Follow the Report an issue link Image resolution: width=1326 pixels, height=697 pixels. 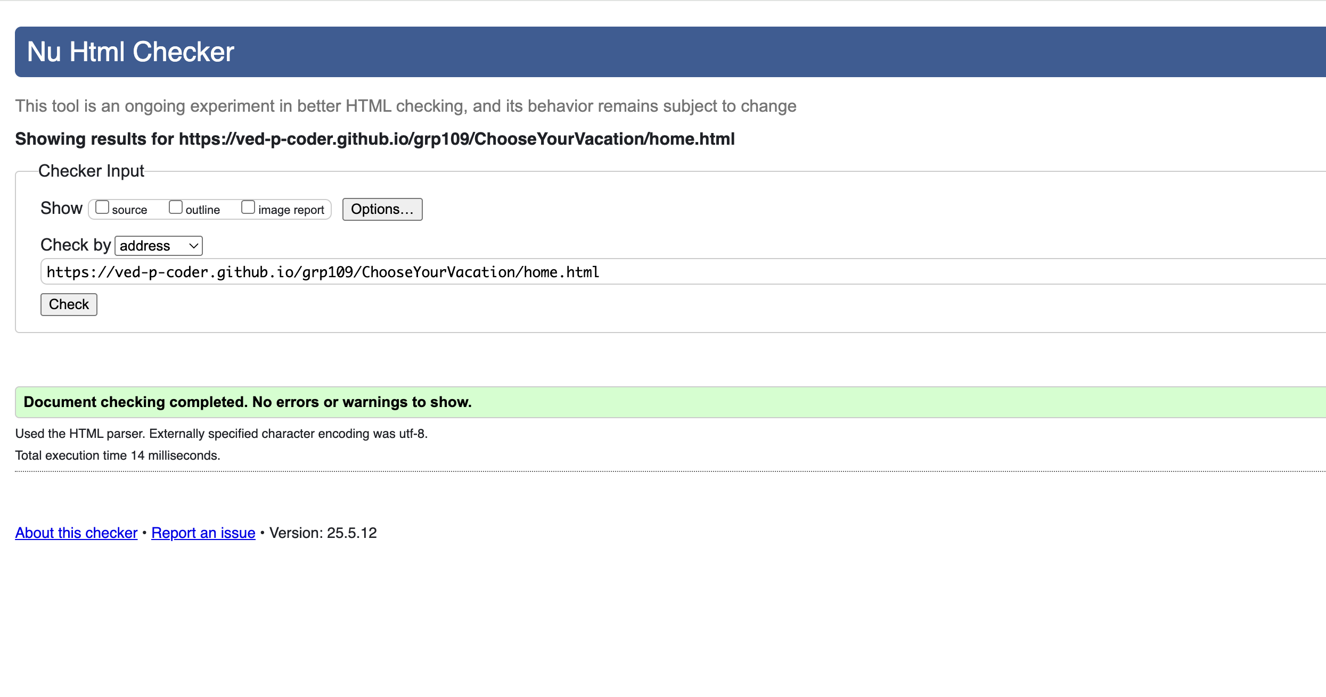(x=203, y=533)
